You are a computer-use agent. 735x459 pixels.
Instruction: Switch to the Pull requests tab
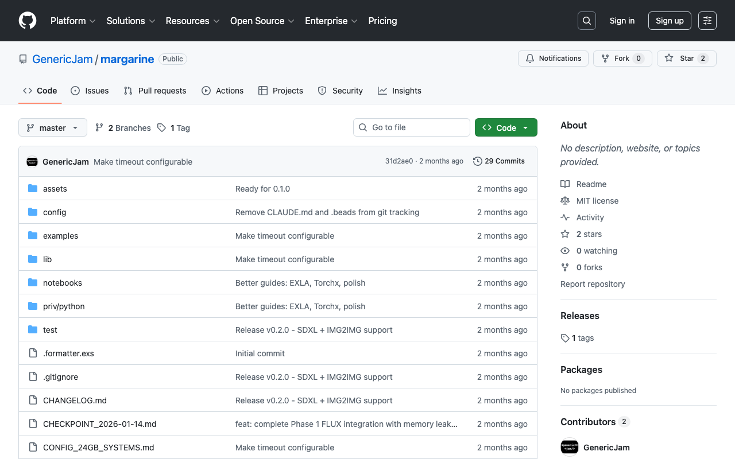pyautogui.click(x=154, y=91)
